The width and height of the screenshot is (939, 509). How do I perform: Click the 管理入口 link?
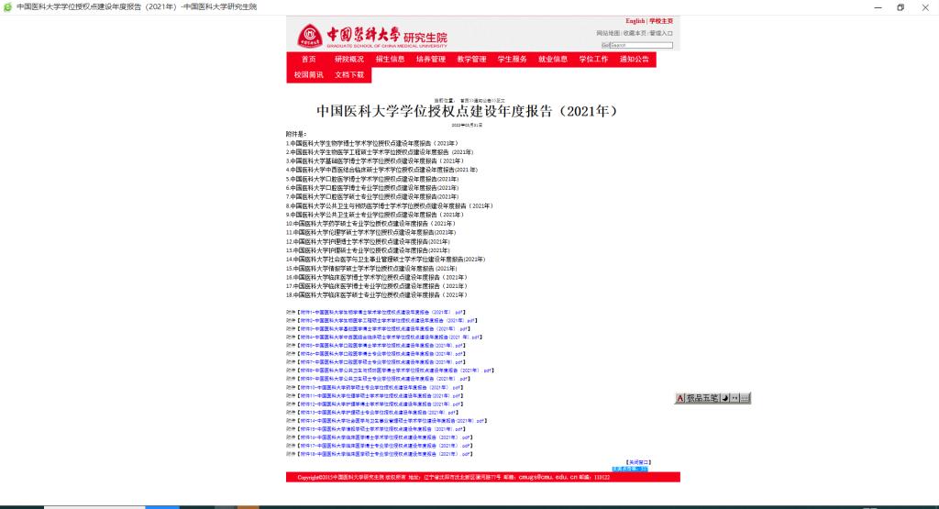661,33
